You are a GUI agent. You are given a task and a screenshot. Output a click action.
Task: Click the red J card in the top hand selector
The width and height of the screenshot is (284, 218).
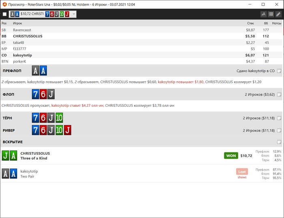tap(67, 14)
